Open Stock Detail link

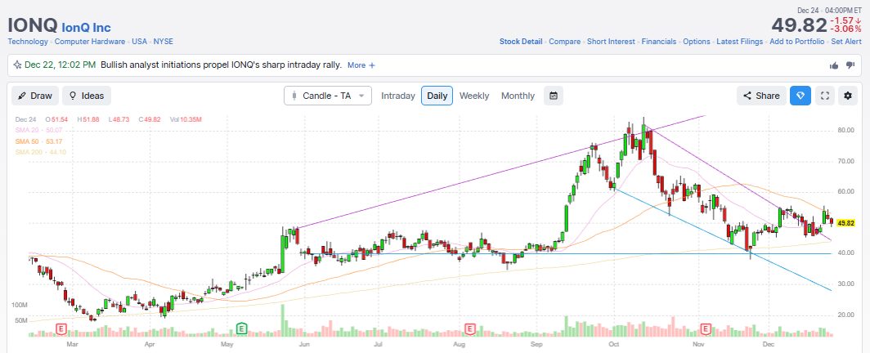pos(521,42)
